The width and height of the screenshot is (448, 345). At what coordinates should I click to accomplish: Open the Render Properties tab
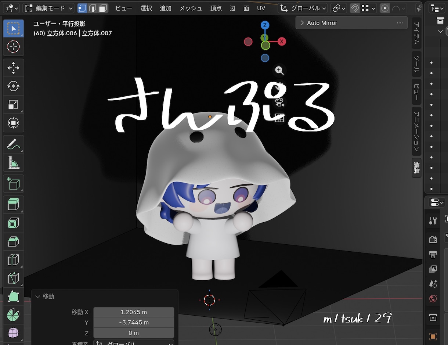tap(433, 240)
